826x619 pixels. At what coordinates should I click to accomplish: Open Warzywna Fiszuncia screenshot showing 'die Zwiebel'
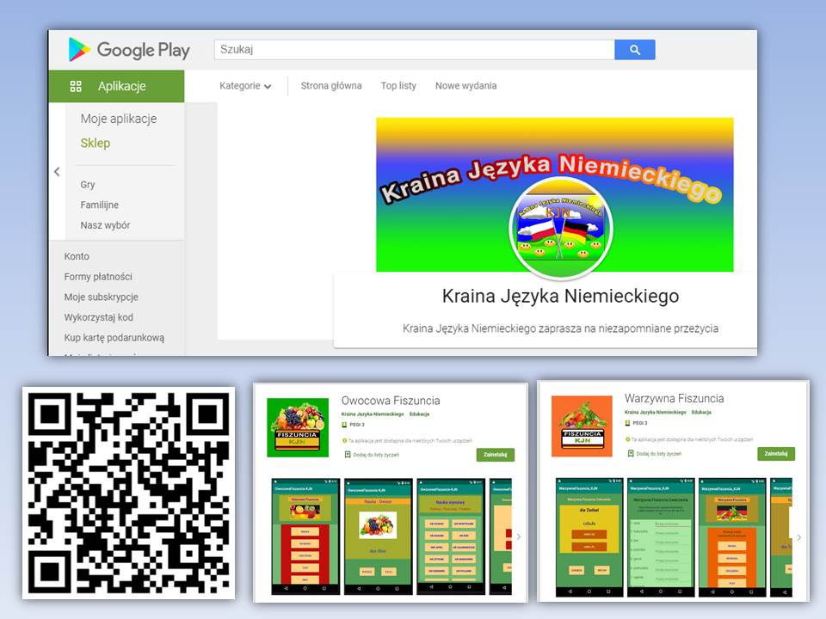(589, 536)
